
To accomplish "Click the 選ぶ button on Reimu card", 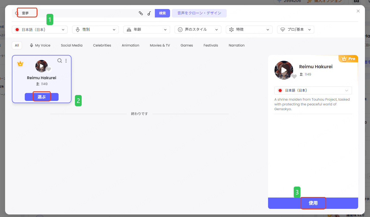I will 42,97.
